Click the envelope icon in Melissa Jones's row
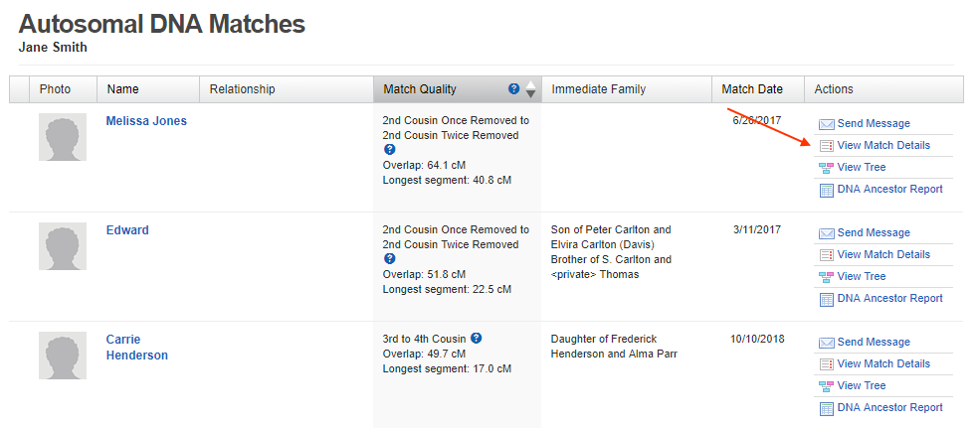 (826, 124)
